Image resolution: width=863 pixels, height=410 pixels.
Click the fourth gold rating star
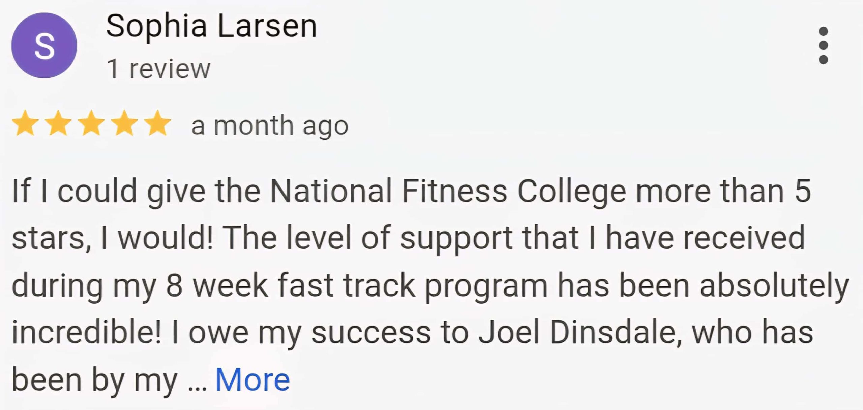coord(124,124)
